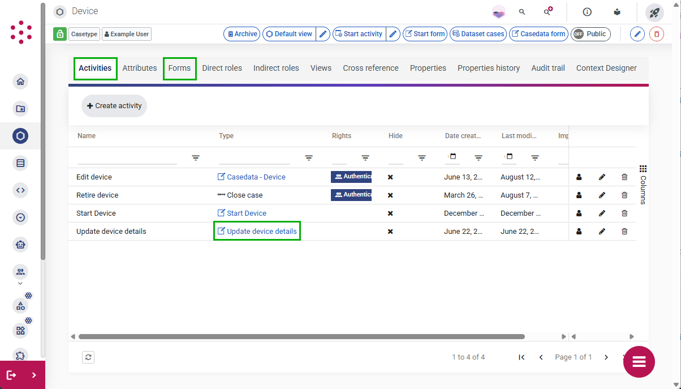681x389 pixels.
Task: Open the code brackets sidebar icon
Action: click(20, 190)
